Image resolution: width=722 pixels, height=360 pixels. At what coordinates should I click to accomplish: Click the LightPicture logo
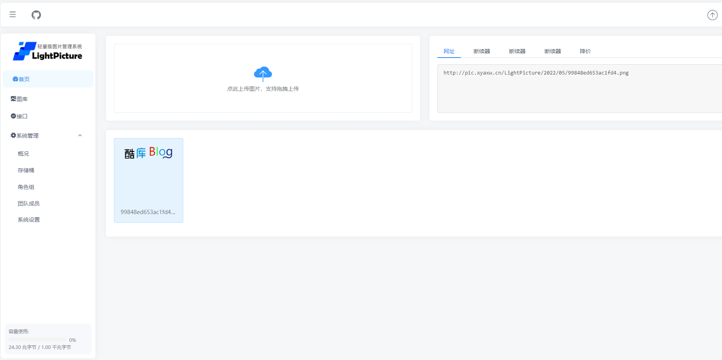(x=48, y=52)
